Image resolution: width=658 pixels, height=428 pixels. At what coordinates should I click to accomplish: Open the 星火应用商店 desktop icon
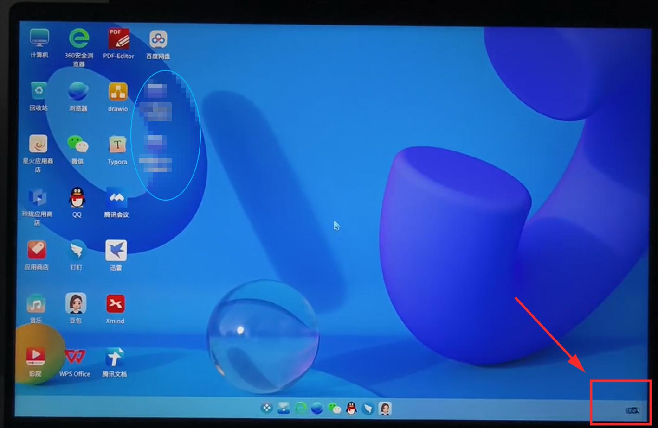[x=38, y=144]
